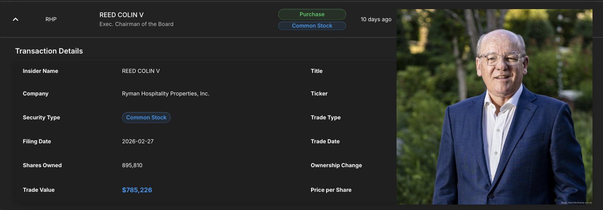
Task: Select REED COLIN V name in the row header
Action: [x=123, y=15]
